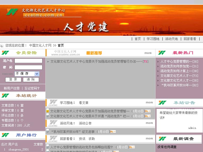203x152 pixels.
Task: Click the www.ccatmc.com.cn watermark logo
Action: pyautogui.click(x=65, y=53)
